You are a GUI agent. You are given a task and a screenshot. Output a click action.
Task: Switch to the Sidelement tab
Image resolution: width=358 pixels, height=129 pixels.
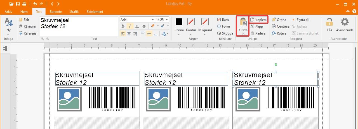(95, 12)
